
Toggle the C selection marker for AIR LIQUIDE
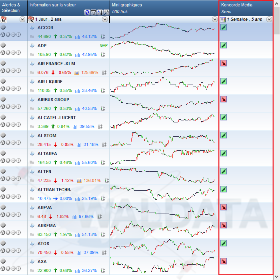13,88
